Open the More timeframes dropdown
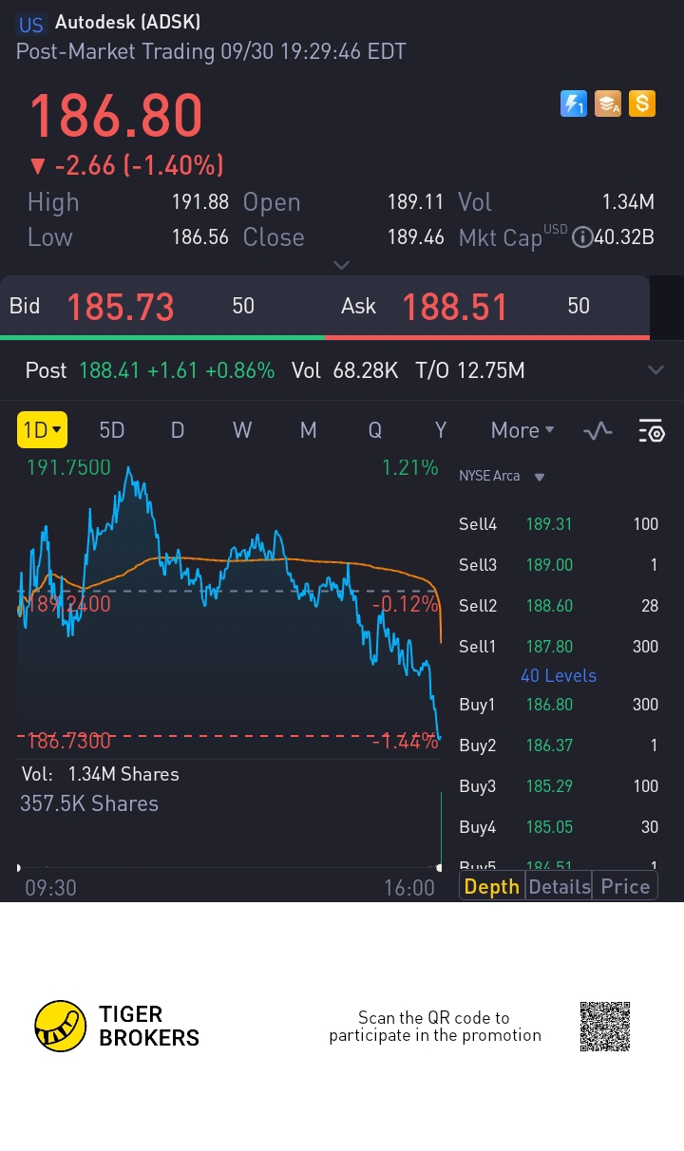Screen dimensions: 684x1151 point(522,430)
